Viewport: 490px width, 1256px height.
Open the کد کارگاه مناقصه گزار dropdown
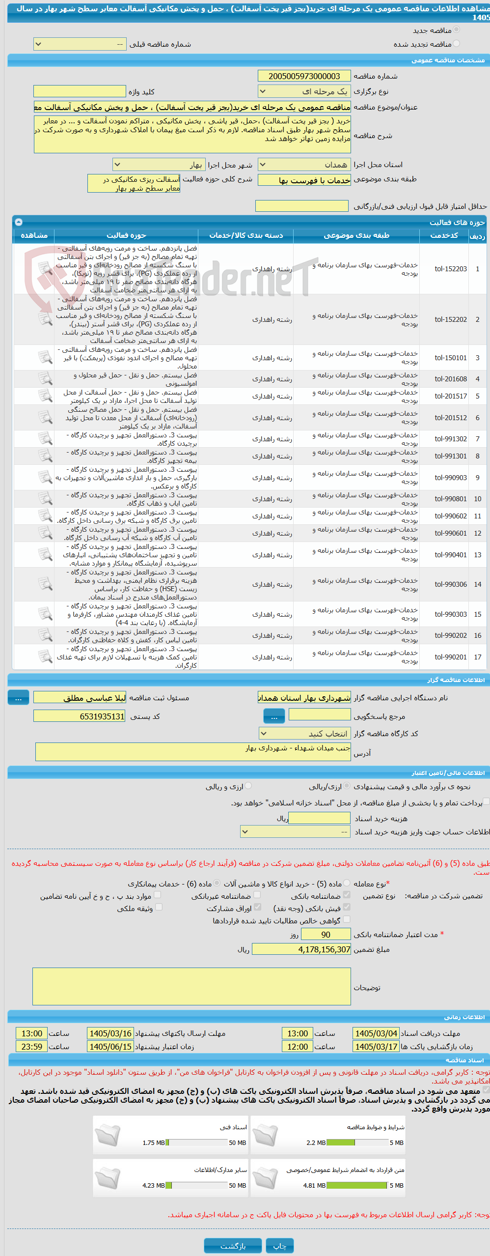(x=305, y=734)
